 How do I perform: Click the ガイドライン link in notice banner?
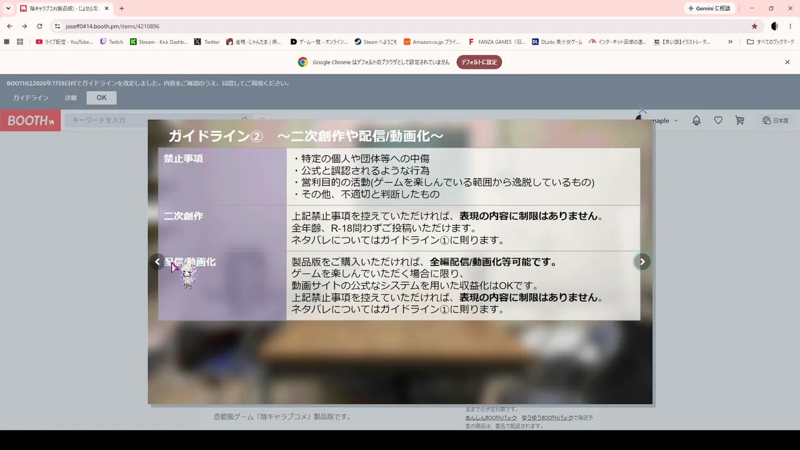[x=31, y=98]
